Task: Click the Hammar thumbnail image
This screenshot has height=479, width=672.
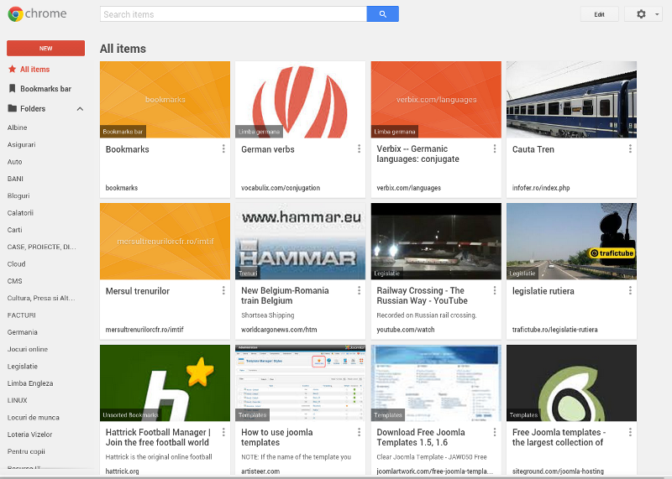Action: click(301, 242)
